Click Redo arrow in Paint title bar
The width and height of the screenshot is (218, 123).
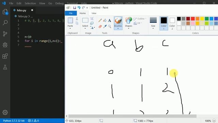(83, 8)
